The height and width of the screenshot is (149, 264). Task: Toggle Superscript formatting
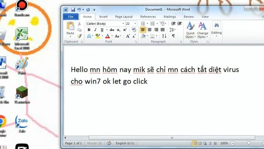point(125,30)
